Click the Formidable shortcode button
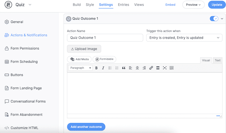The image size is (226, 133). (104, 59)
